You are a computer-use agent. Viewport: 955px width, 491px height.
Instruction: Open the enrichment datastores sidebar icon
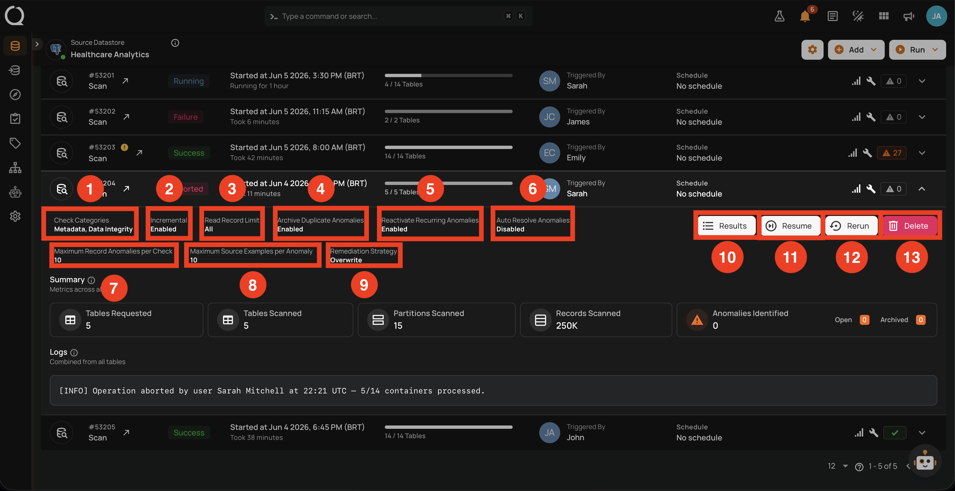pos(15,70)
